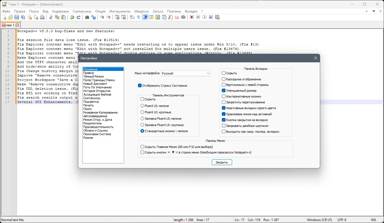Click the + new tab button in menu bar
Viewport: 384px width, 223px height.
(x=367, y=11)
